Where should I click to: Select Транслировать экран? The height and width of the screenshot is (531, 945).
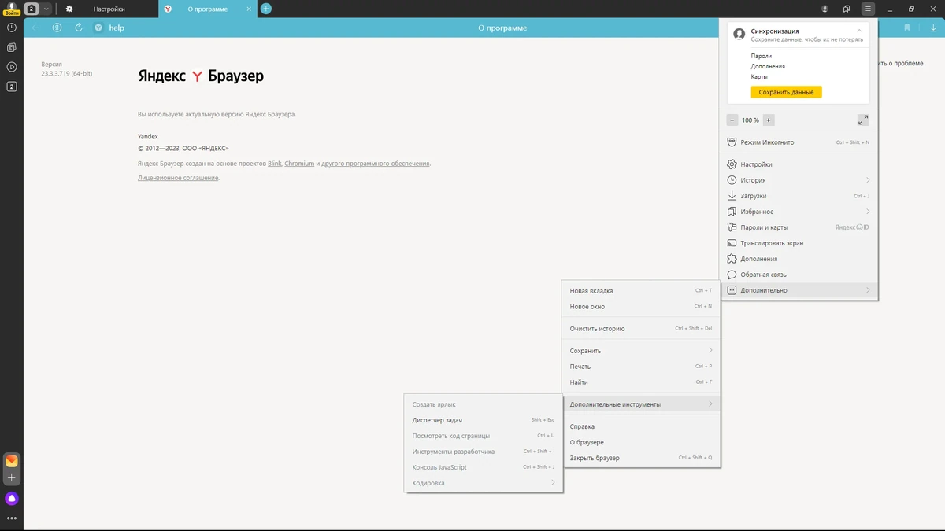(799, 243)
